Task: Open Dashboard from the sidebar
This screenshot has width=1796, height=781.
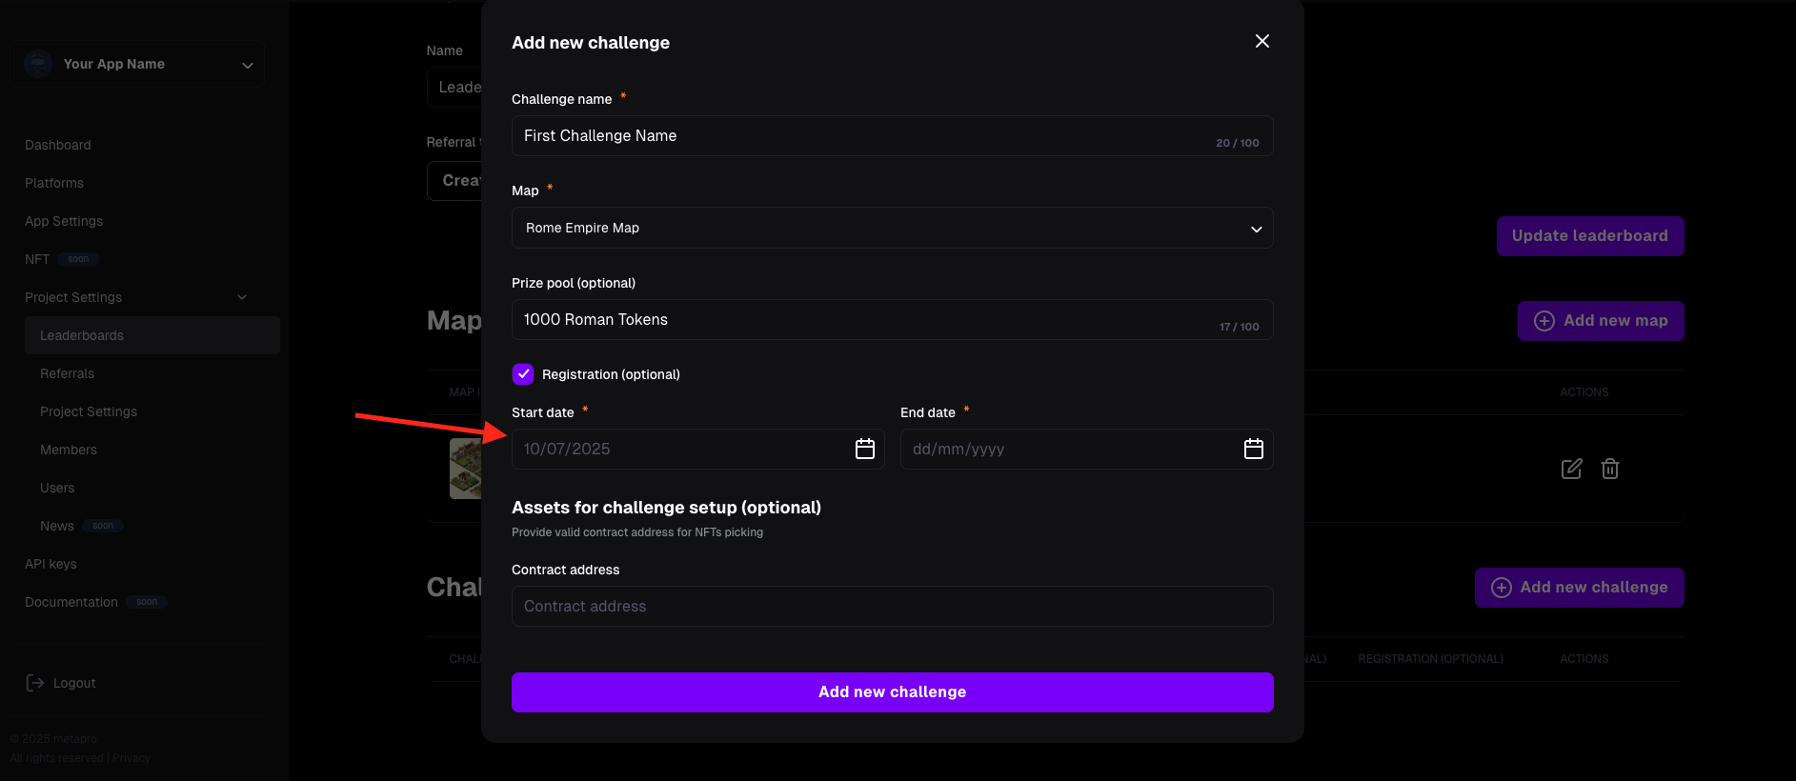Action: point(58,145)
